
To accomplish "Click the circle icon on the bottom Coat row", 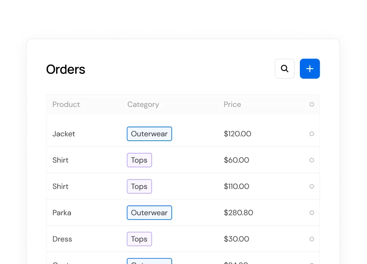I will coord(312,262).
